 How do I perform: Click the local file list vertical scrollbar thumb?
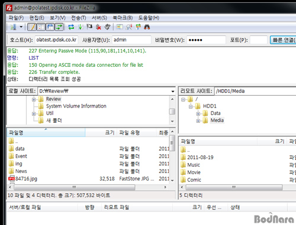tap(172, 143)
